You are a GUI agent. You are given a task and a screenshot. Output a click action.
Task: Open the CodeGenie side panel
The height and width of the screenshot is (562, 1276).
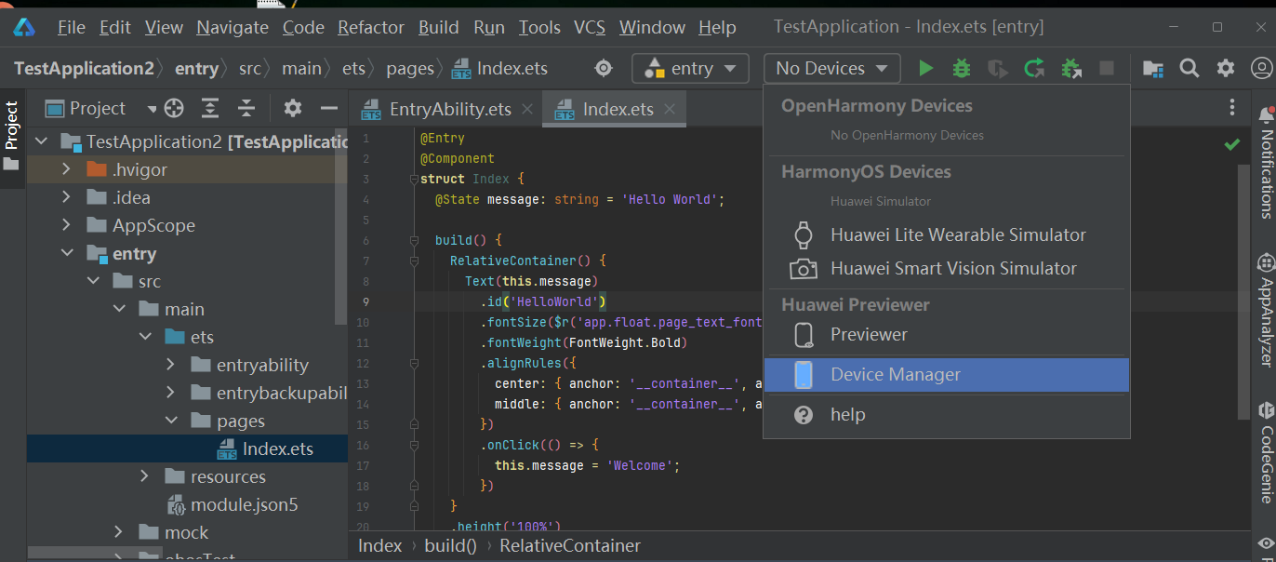click(1266, 452)
